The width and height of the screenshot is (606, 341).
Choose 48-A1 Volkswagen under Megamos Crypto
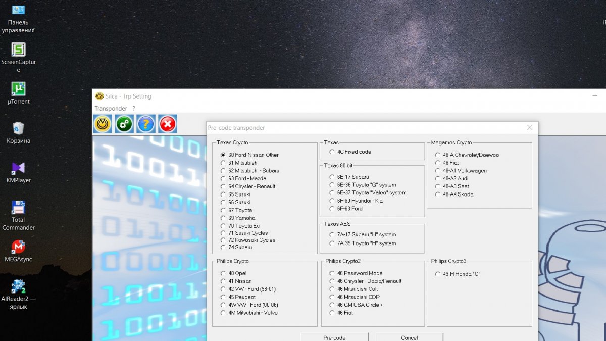coord(461,171)
